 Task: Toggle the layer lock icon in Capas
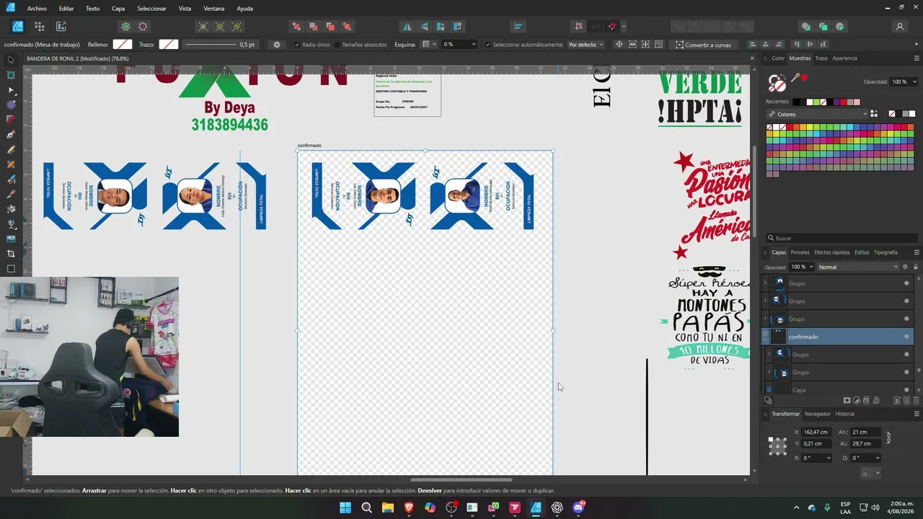(916, 267)
